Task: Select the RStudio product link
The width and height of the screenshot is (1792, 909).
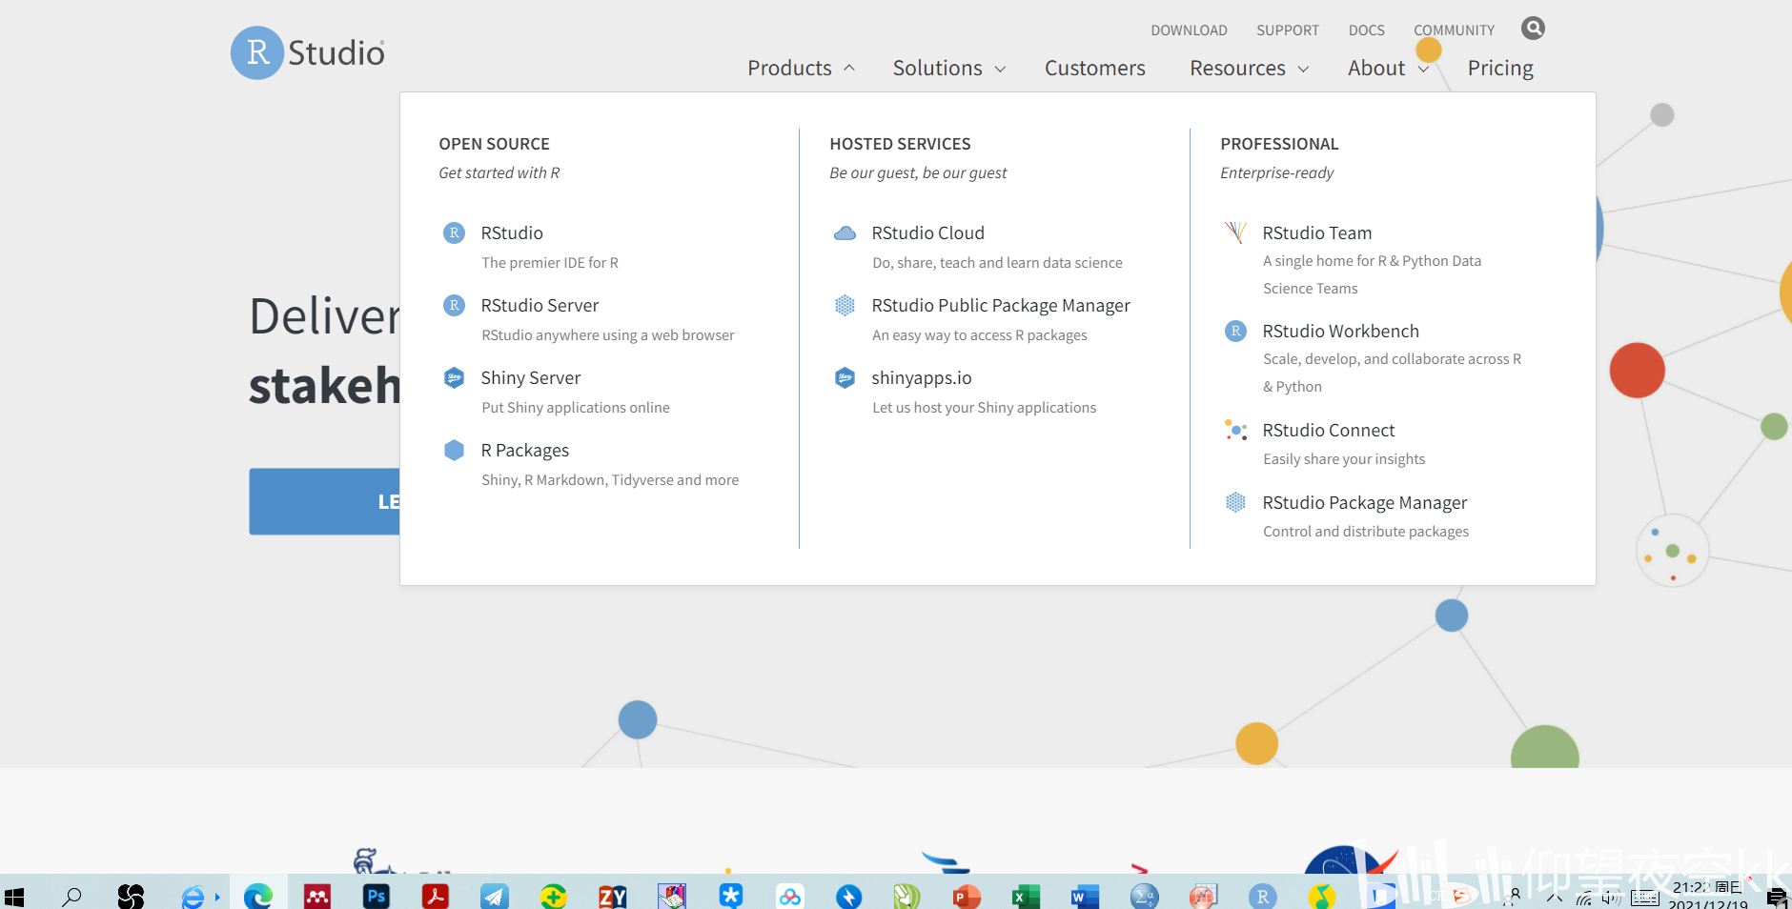Action: point(512,232)
